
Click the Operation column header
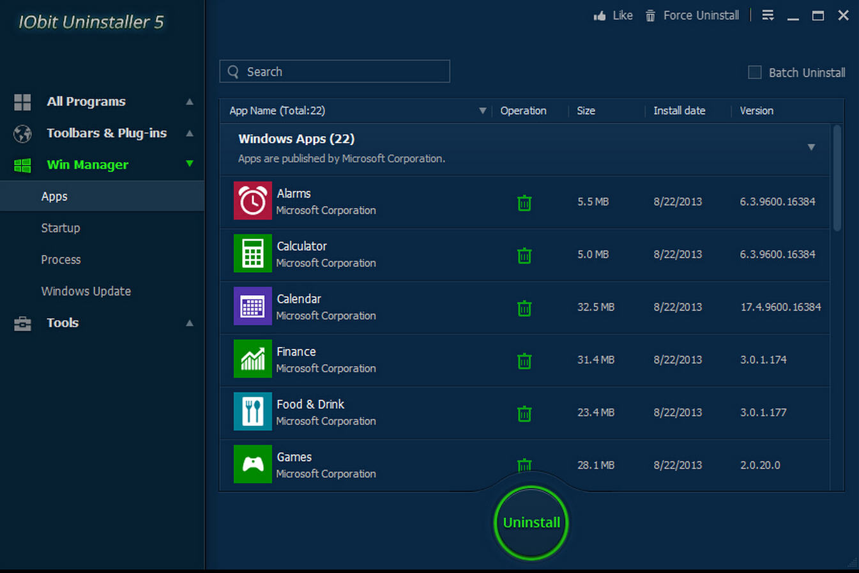click(x=523, y=111)
